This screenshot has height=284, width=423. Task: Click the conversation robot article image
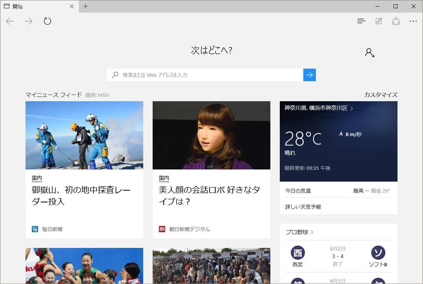211,135
